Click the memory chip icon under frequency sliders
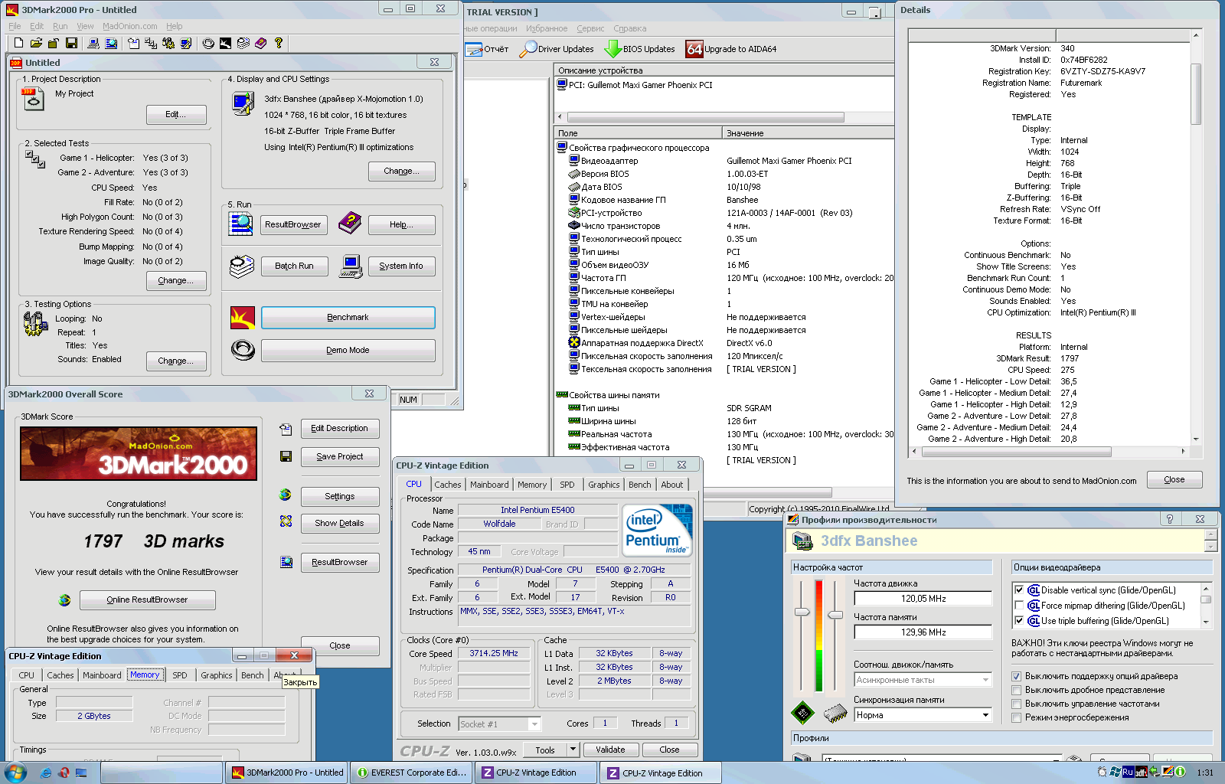The image size is (1225, 784). tap(835, 714)
